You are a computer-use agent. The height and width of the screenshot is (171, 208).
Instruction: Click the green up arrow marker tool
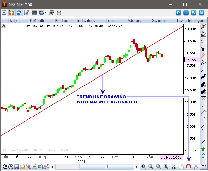203,149
